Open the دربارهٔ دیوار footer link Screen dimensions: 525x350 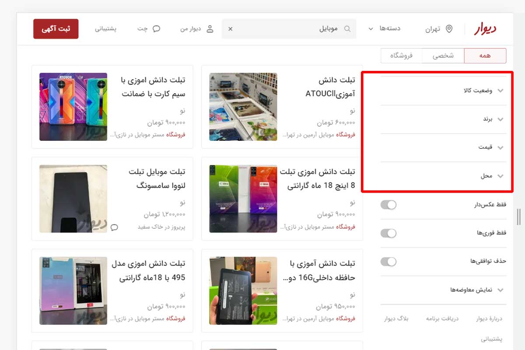click(489, 318)
